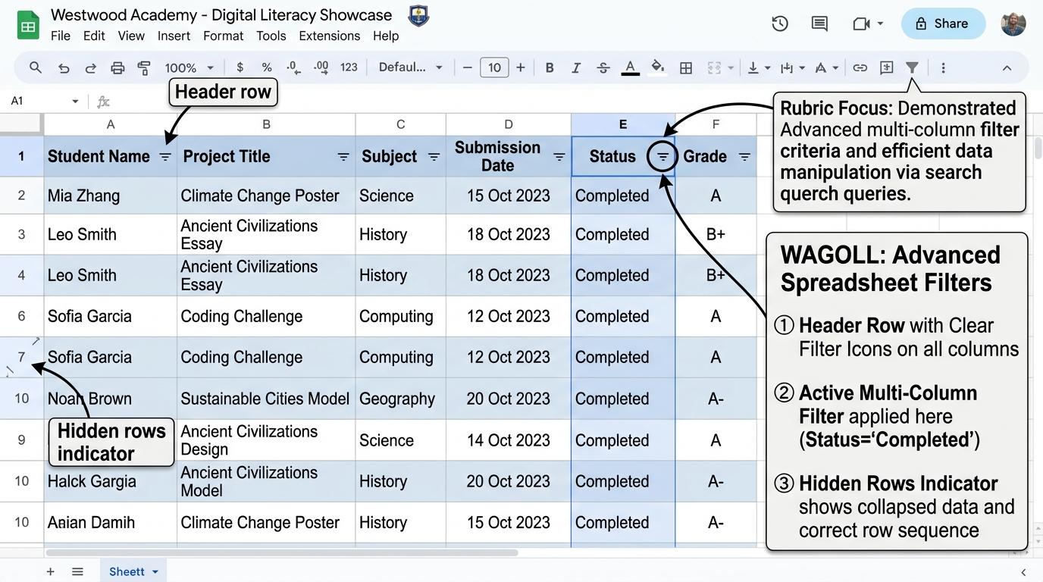
Task: Open the Submission Date column filter
Action: coord(559,157)
